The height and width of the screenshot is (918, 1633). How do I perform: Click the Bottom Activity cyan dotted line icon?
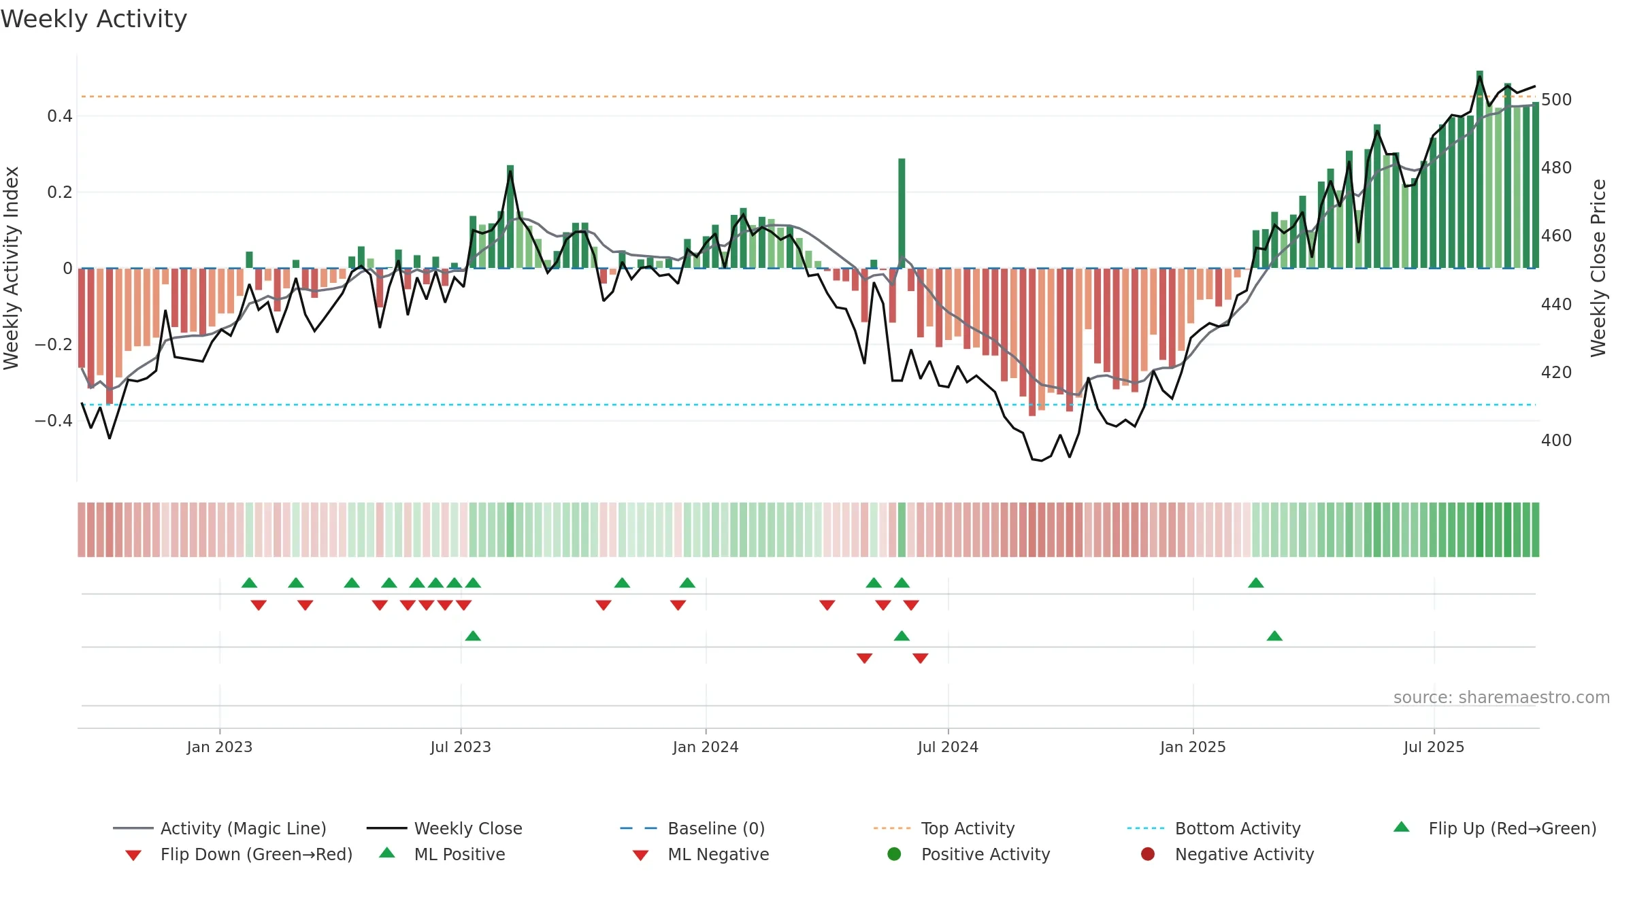point(1146,828)
